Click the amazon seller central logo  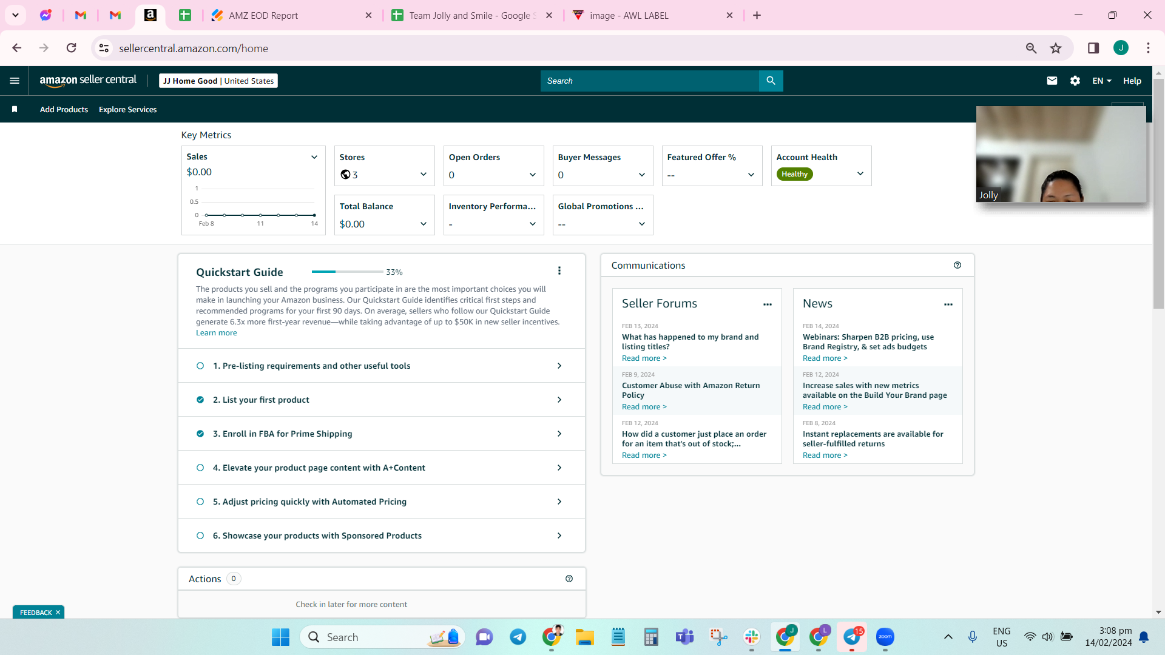[x=88, y=81]
